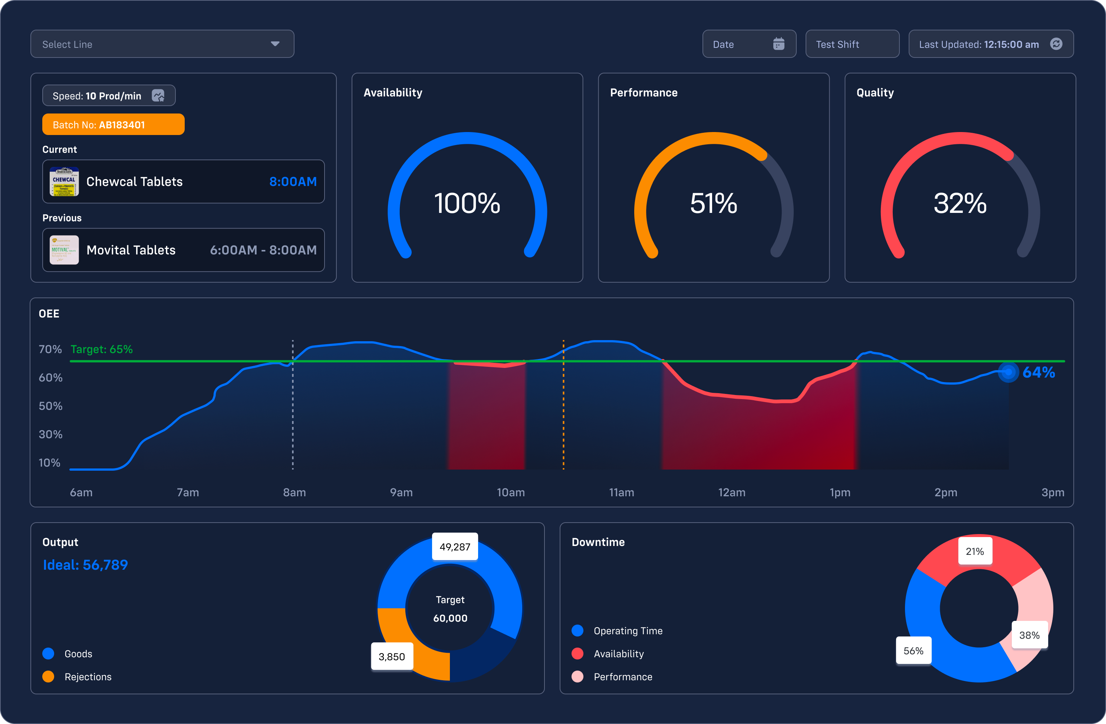Screen dimensions: 1106x724
Task: Click the dropdown arrow in Select Line
Action: [275, 44]
